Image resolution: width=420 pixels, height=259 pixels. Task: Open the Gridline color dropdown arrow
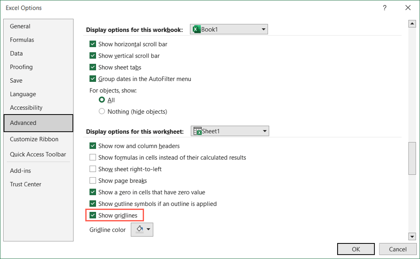pyautogui.click(x=148, y=230)
